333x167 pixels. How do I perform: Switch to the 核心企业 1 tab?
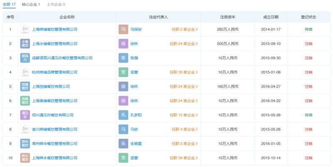pos(31,4)
